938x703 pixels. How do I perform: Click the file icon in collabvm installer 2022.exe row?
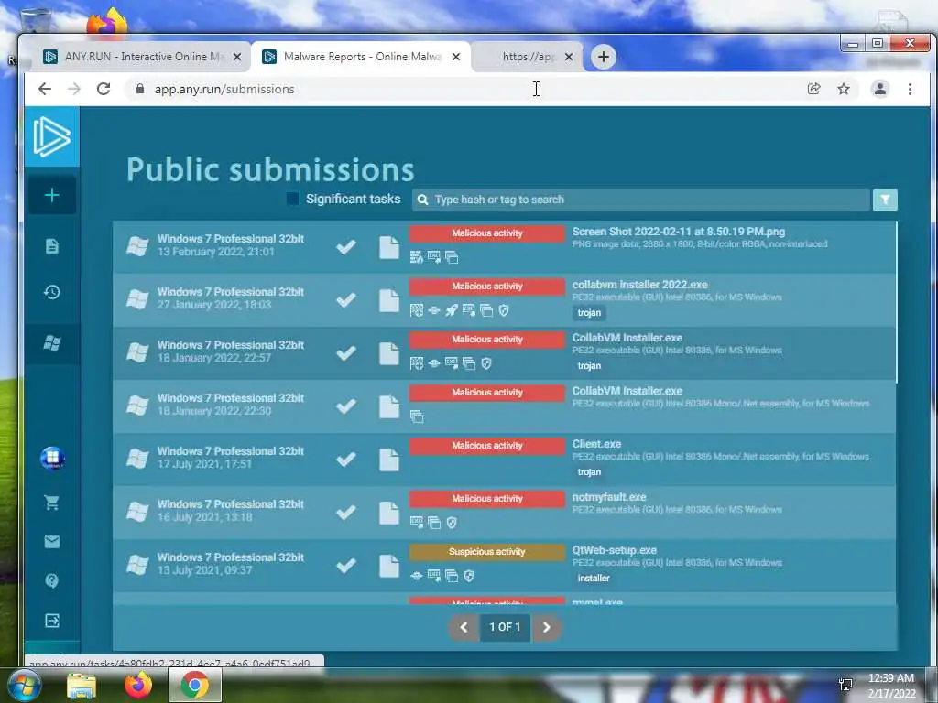(x=388, y=300)
